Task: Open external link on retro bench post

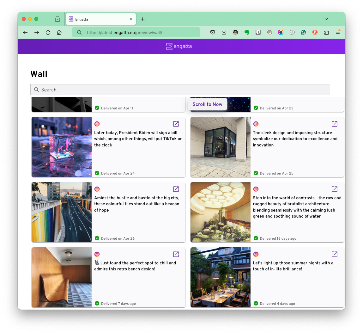Action: pos(176,254)
